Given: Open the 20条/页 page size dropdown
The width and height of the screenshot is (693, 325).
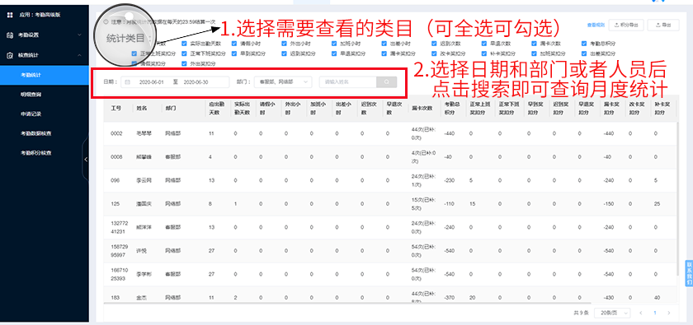Looking at the screenshot, I should [x=612, y=313].
